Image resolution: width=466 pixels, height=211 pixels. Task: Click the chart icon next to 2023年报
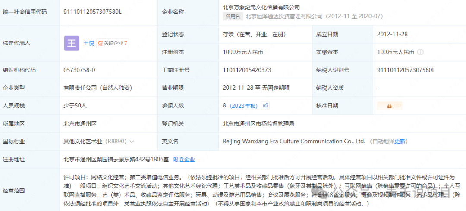coord(265,105)
